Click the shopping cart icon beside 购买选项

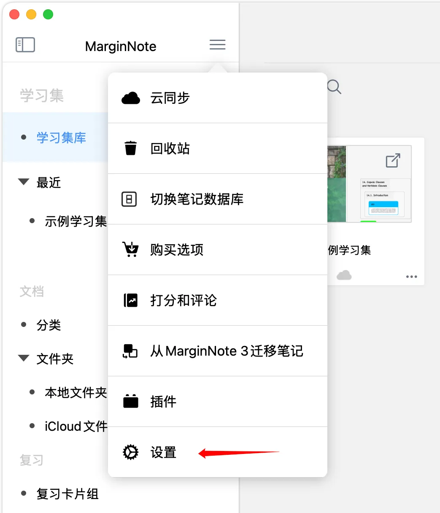pos(130,249)
